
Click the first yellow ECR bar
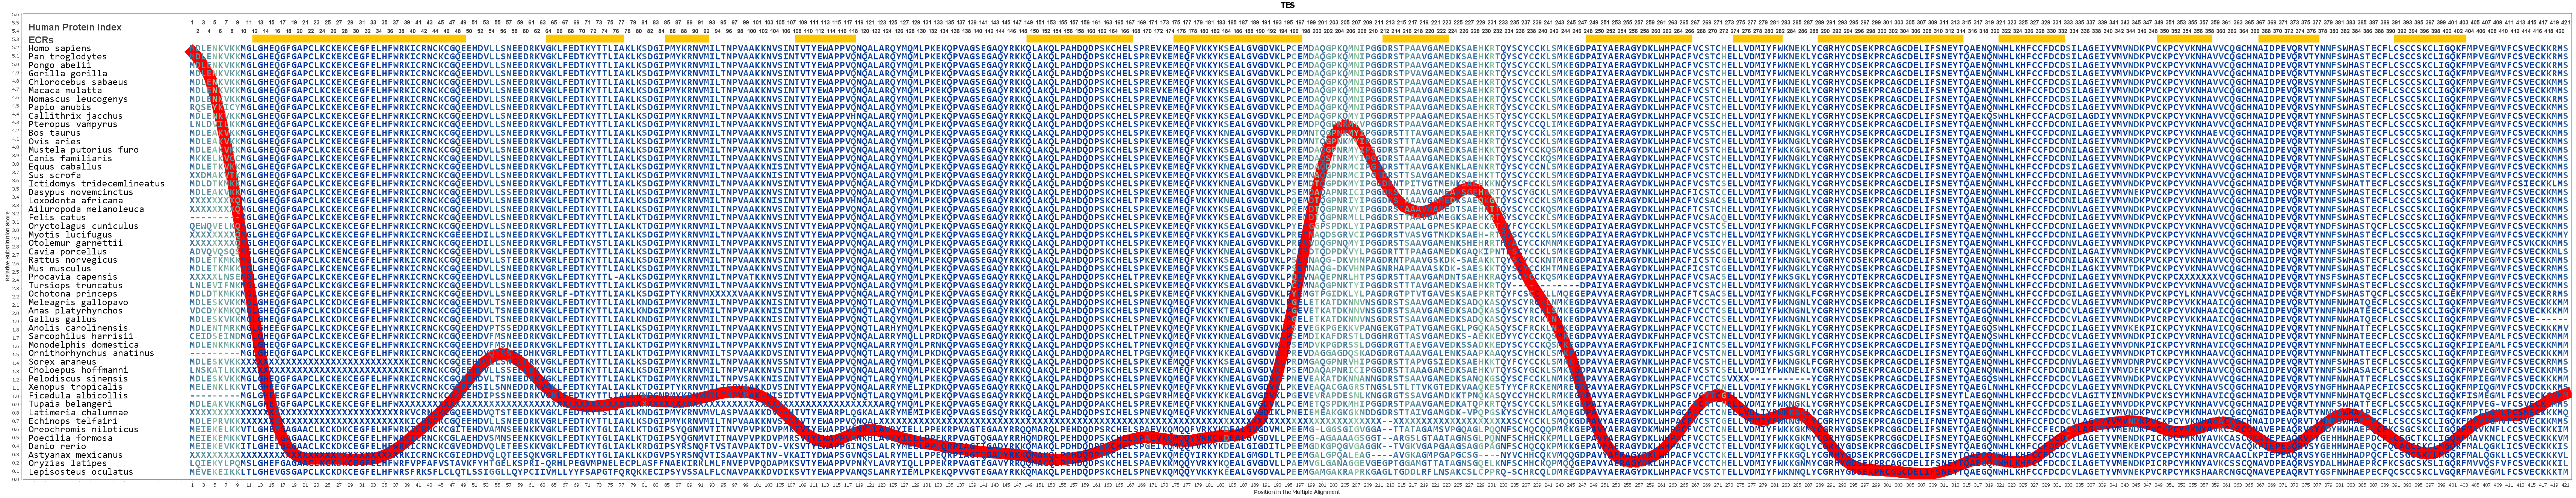pyautogui.click(x=360, y=38)
